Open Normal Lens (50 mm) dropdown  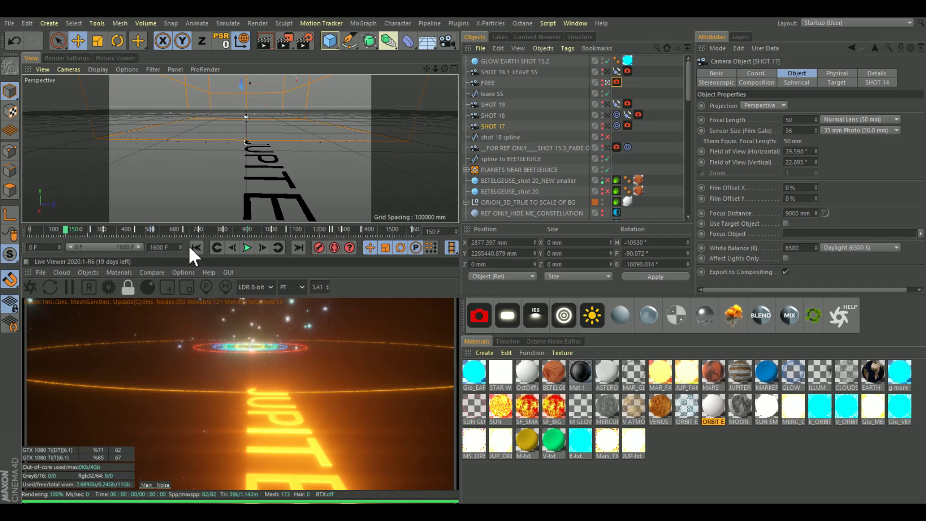pyautogui.click(x=860, y=119)
